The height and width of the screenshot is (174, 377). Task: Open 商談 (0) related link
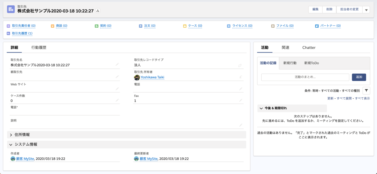[62, 26]
